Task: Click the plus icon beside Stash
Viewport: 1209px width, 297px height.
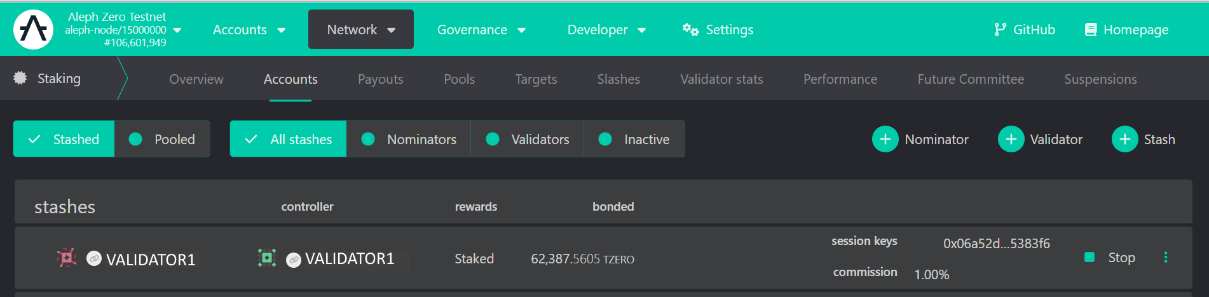Action: (x=1124, y=139)
